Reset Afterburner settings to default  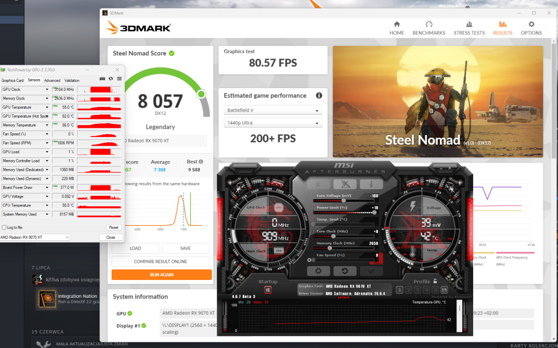click(x=344, y=271)
